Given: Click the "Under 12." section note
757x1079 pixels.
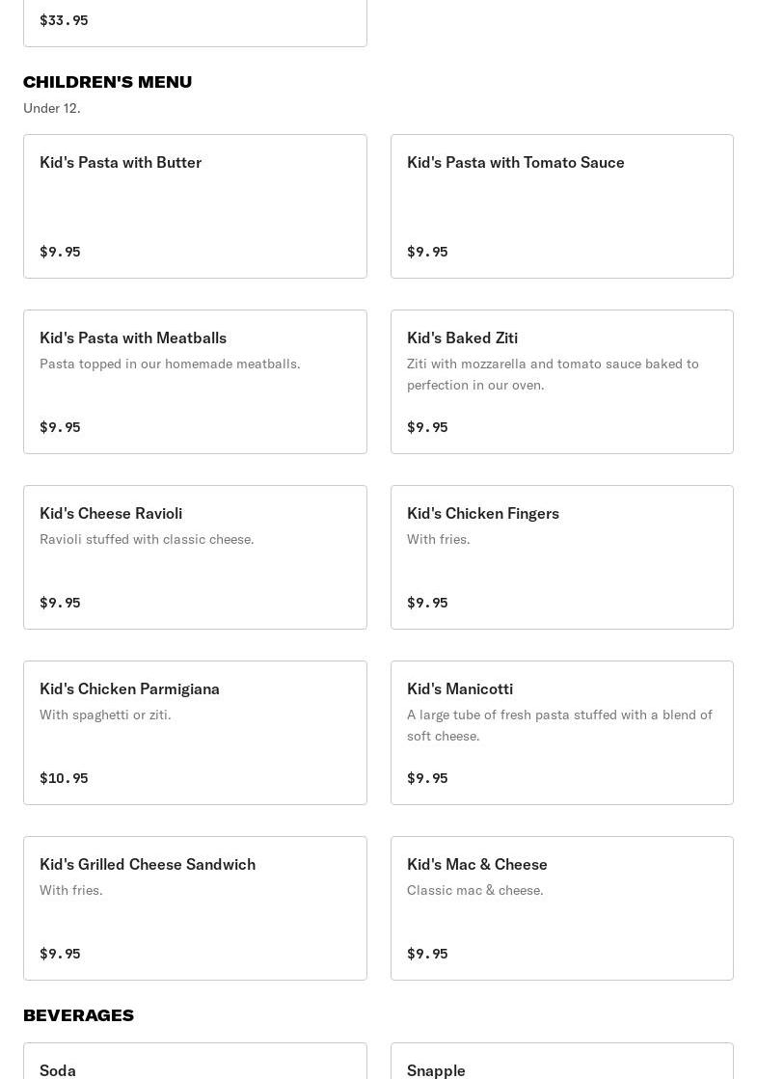Looking at the screenshot, I should tap(52, 108).
